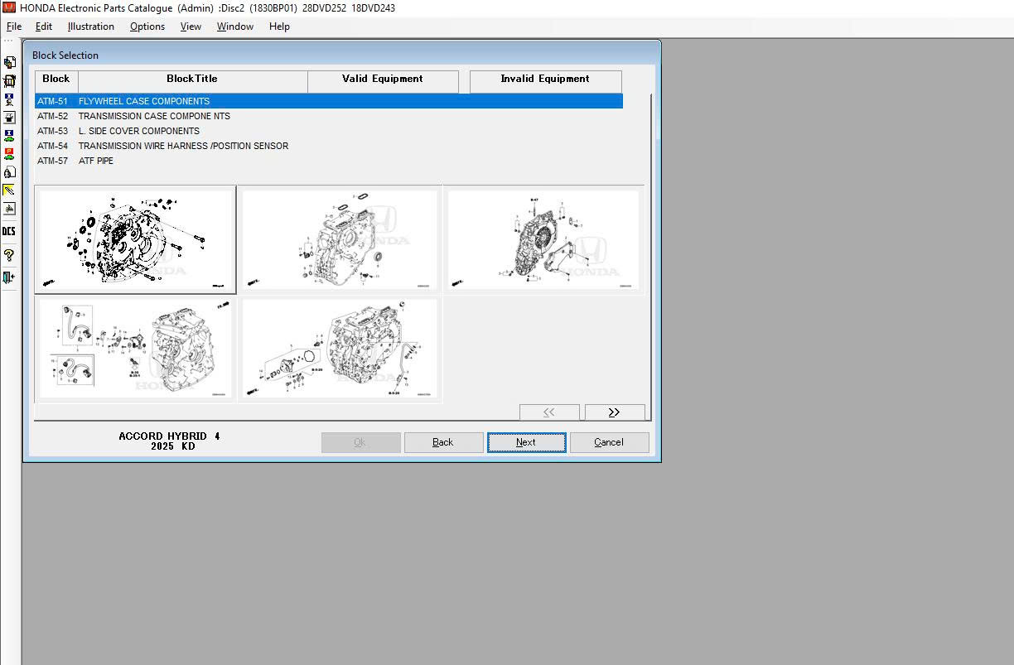The width and height of the screenshot is (1014, 665).
Task: Click the BlockTitle column header
Action: [x=192, y=80]
